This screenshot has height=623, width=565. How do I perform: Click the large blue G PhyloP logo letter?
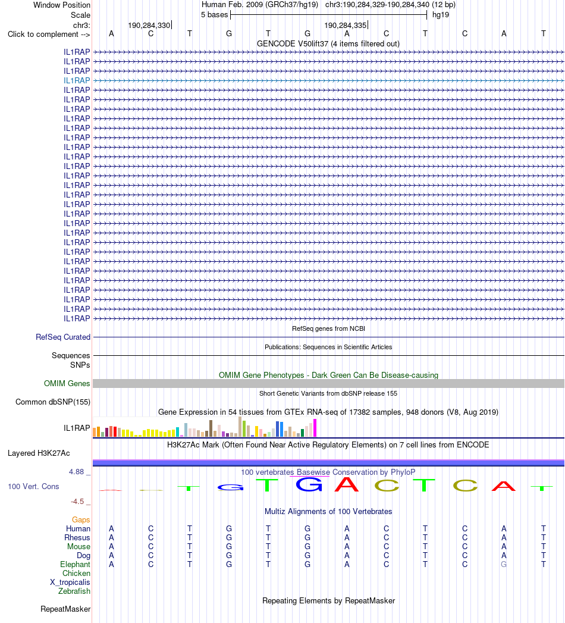[309, 484]
